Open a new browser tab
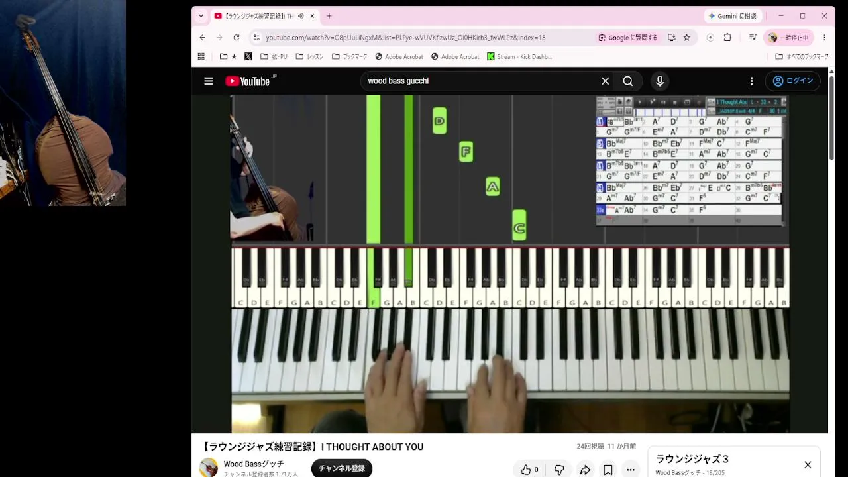848x477 pixels. pyautogui.click(x=329, y=16)
